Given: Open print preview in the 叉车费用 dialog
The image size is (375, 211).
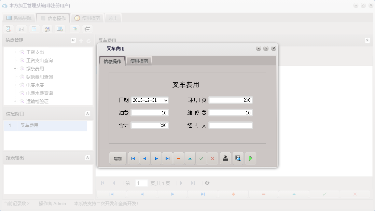Looking at the screenshot, I should [238, 158].
